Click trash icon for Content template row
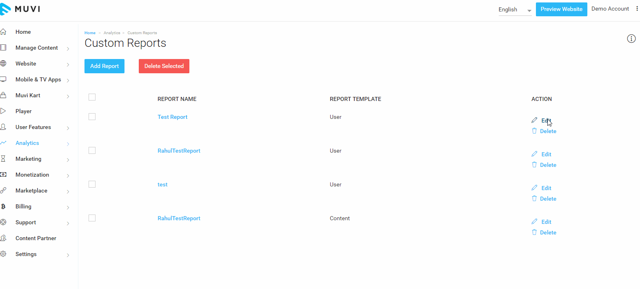This screenshot has width=640, height=289. click(x=534, y=232)
